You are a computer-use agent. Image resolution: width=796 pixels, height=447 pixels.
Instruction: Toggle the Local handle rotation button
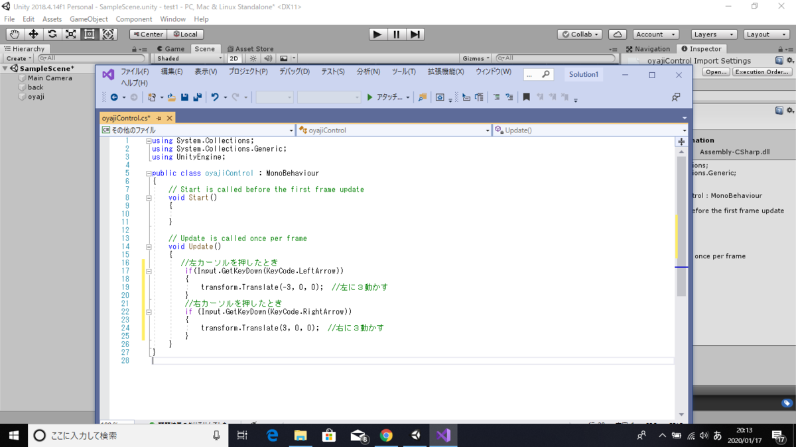(185, 34)
